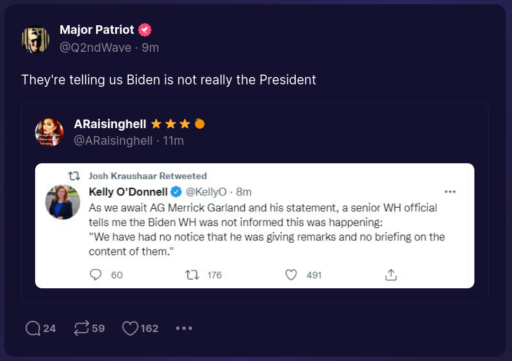Click the ARaisinghell display name
The image size is (512, 361).
click(110, 124)
